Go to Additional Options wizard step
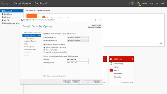This screenshot has height=94, width=167. 30,41
